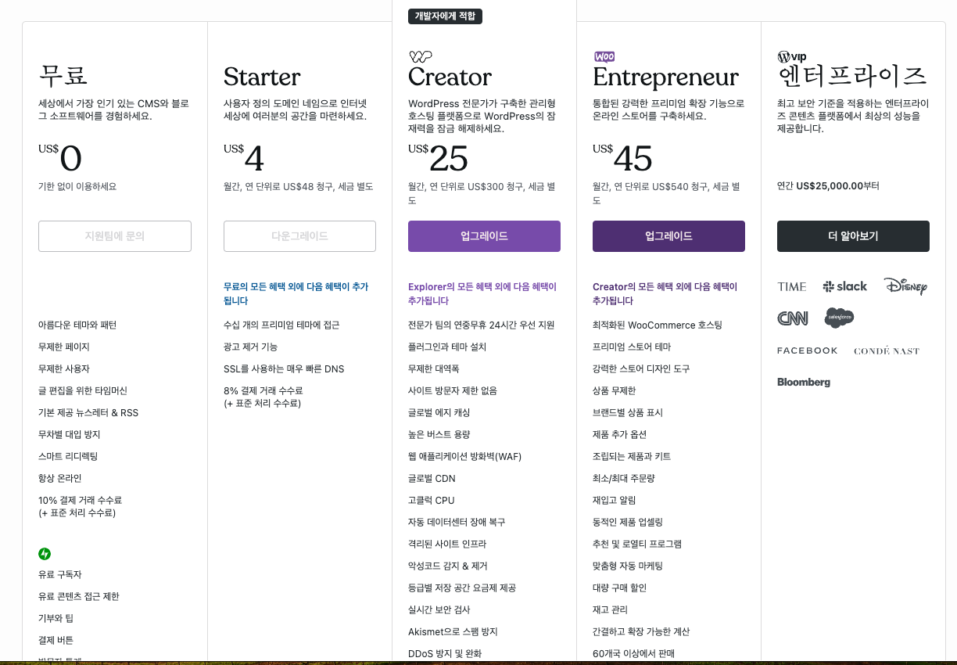
Task: Click the logo icon above Creator
Action: [x=420, y=56]
